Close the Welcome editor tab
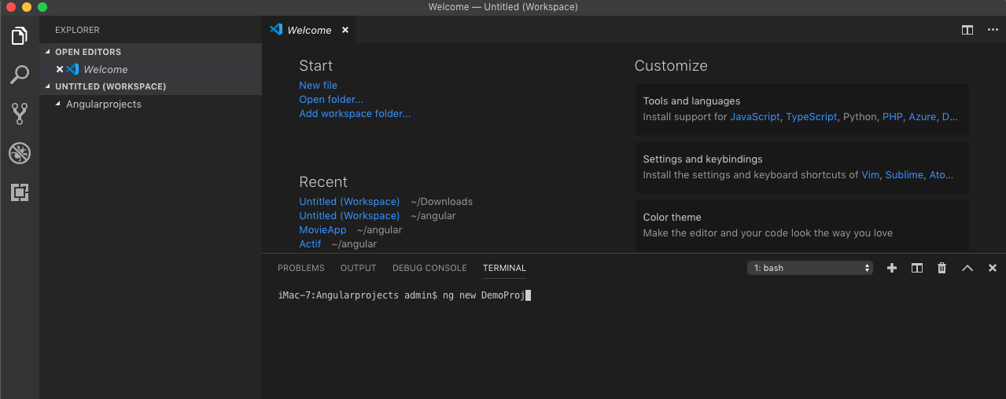The width and height of the screenshot is (1006, 399). (345, 30)
